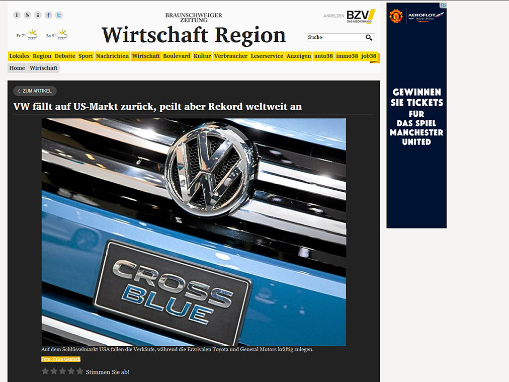Open the Kultur section
509x382 pixels.
pyautogui.click(x=202, y=56)
